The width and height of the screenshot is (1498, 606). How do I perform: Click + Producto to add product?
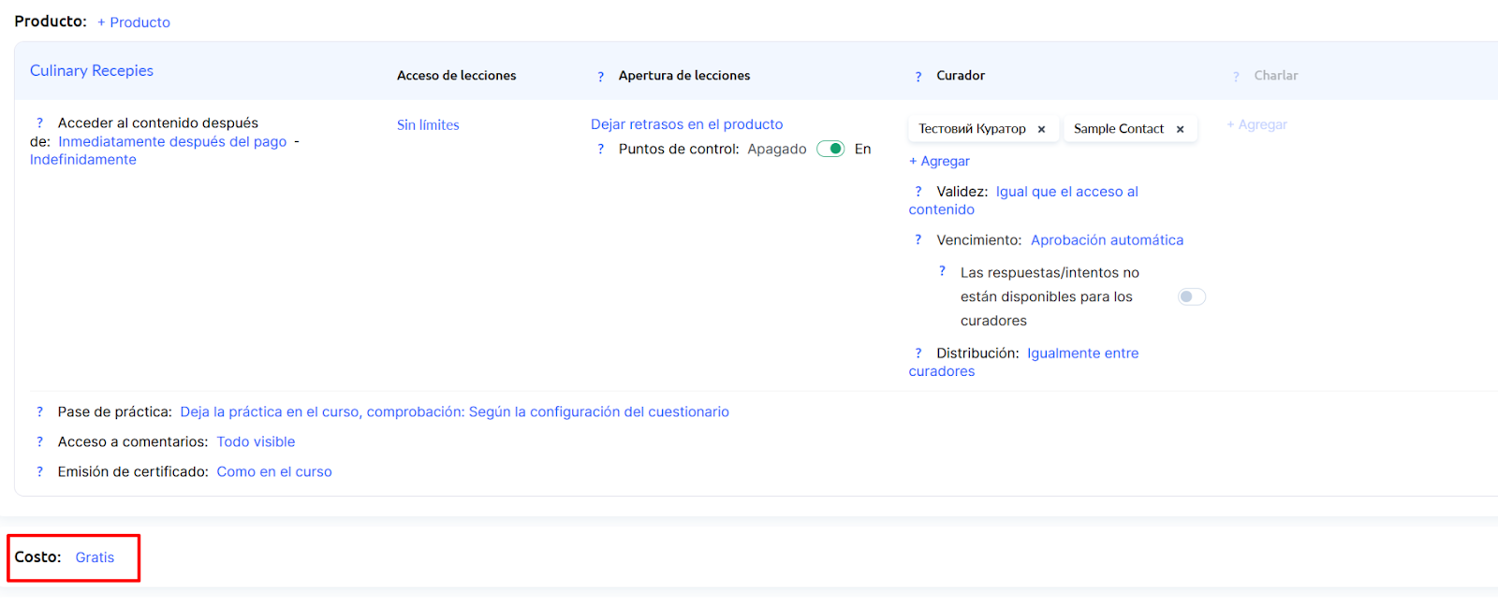coord(134,22)
